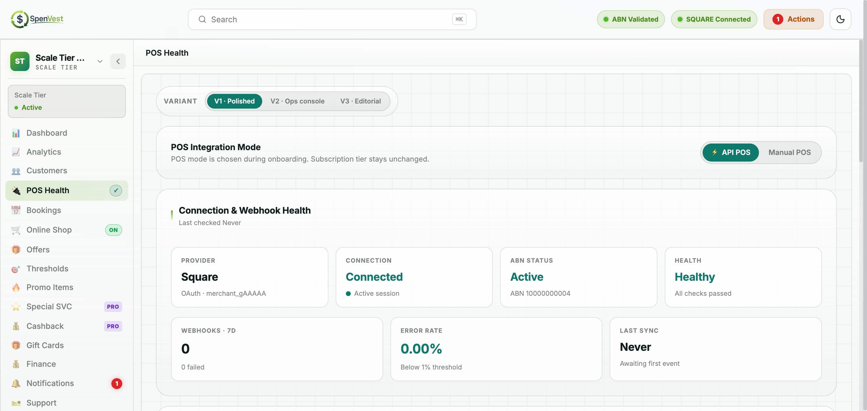Click the Health Healthy card
Viewport: 867px width, 411px height.
pos(743,277)
